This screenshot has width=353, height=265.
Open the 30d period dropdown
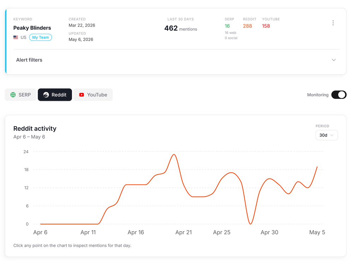click(x=327, y=135)
